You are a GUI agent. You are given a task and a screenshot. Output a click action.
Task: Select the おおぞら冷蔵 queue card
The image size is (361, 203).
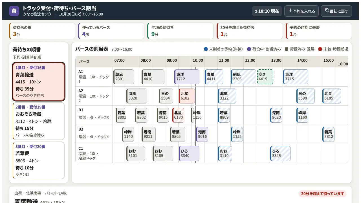[x=39, y=121]
